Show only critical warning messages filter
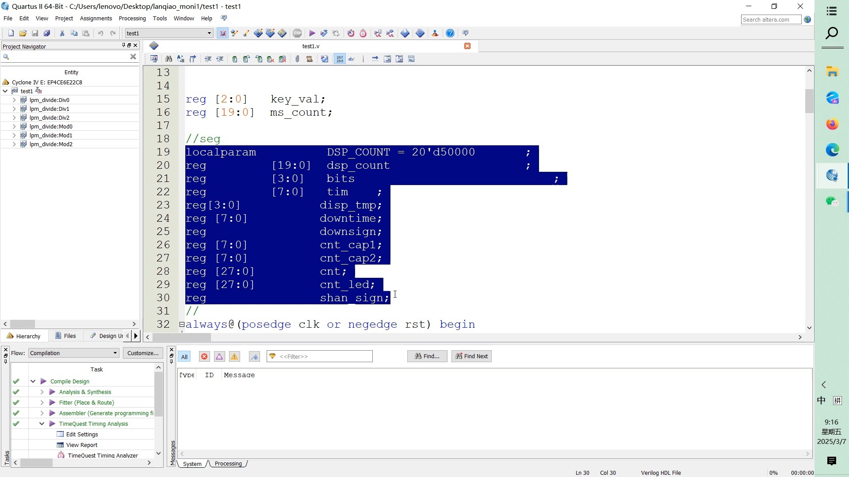Screen dimensions: 849x477 click(219, 356)
